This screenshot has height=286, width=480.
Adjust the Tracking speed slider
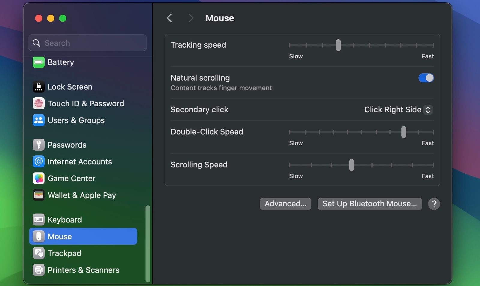coord(338,45)
